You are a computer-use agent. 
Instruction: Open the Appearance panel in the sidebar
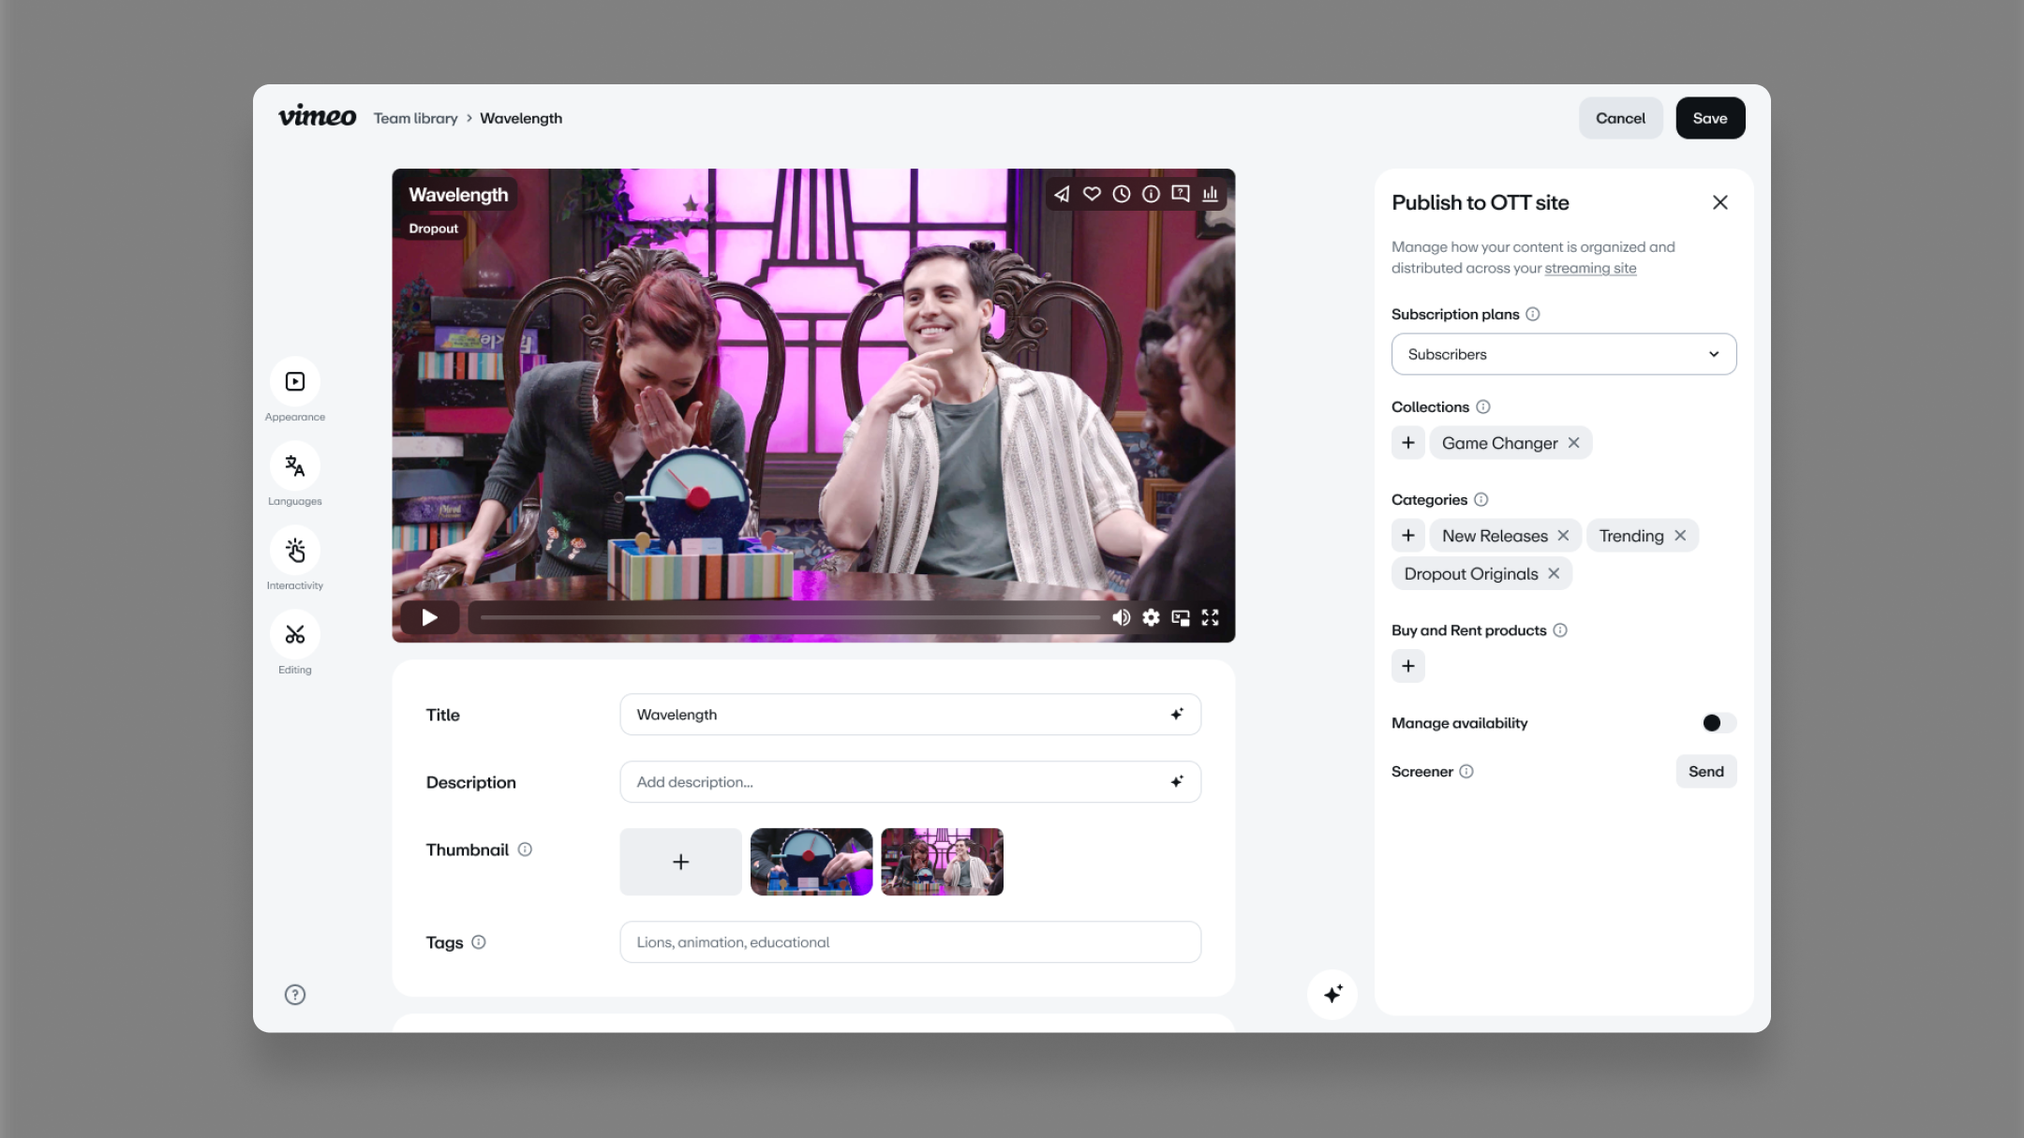[294, 381]
